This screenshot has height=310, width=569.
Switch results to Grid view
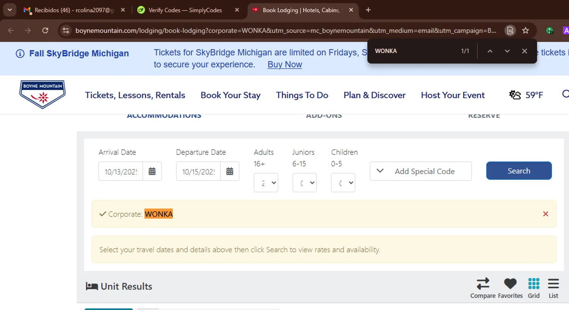coord(534,288)
